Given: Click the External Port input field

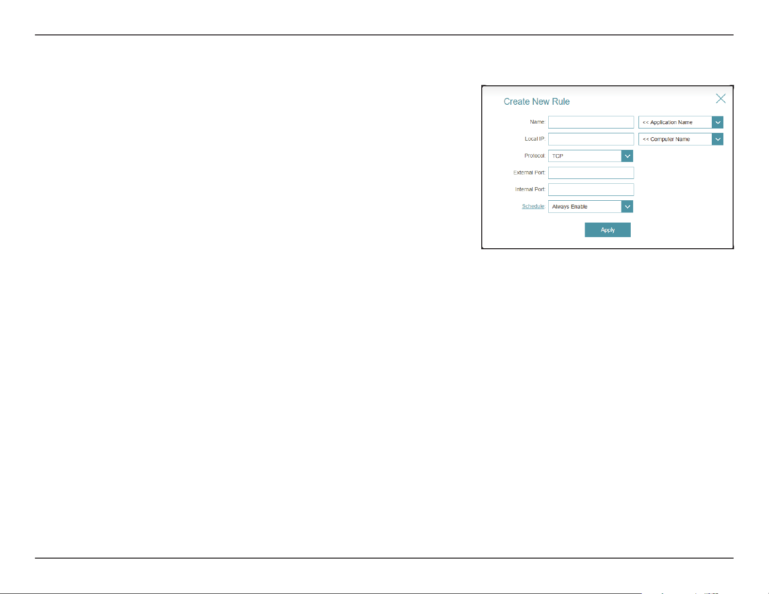Looking at the screenshot, I should click(591, 173).
